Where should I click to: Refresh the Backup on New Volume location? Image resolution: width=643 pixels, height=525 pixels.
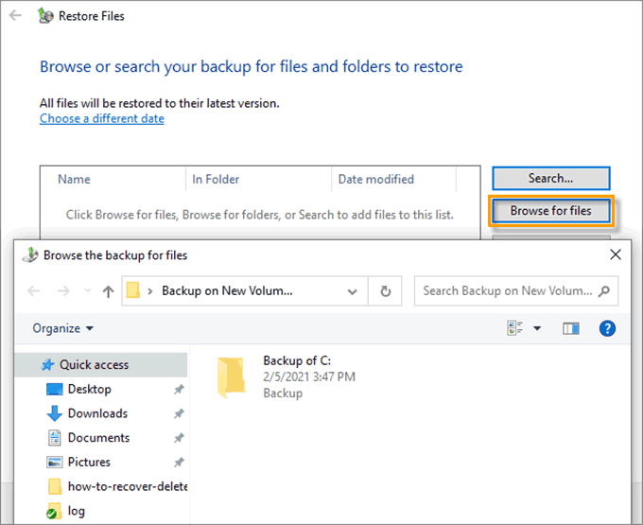tap(385, 291)
